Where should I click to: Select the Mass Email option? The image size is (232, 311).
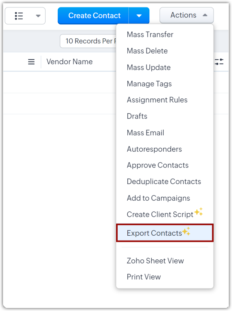(x=145, y=133)
